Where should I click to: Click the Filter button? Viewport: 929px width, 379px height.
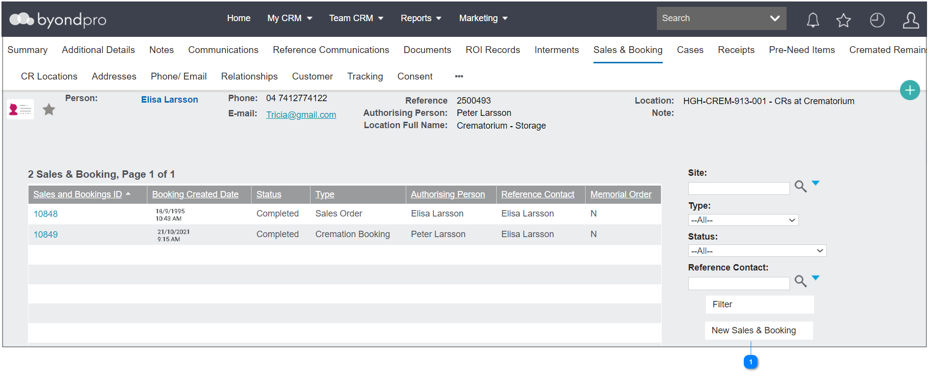[760, 304]
